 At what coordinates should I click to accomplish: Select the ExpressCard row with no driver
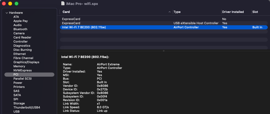pyautogui.click(x=164, y=19)
